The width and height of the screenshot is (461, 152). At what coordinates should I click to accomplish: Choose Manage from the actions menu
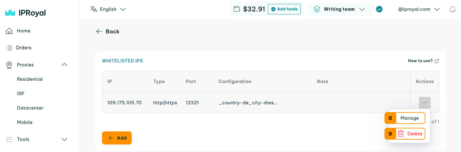click(410, 118)
